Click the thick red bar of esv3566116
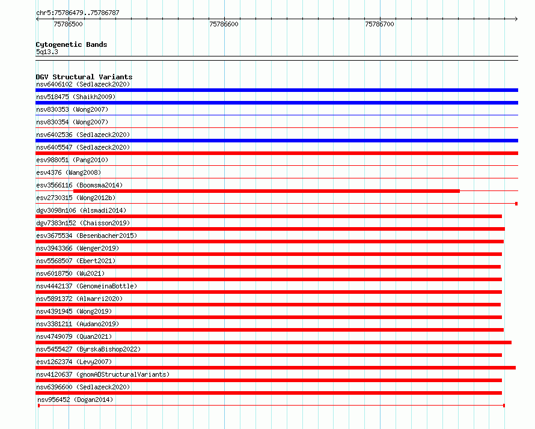 [266, 191]
